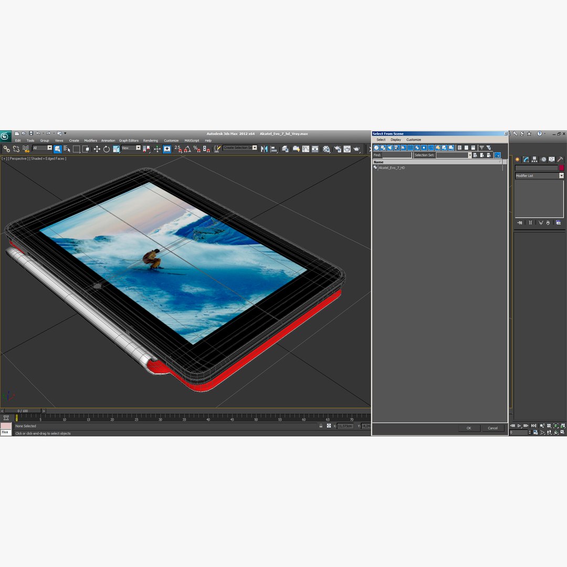Screen dimensions: 567x567
Task: Switch to the Utilities panel tab
Action: point(560,160)
